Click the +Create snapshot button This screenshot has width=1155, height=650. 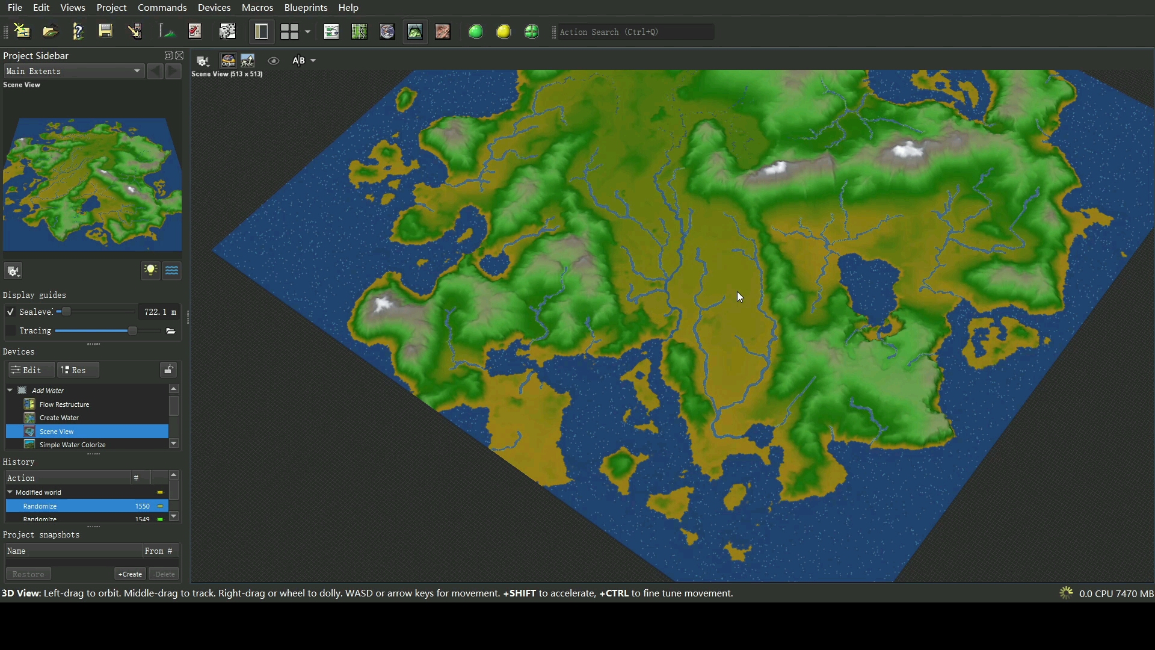130,574
